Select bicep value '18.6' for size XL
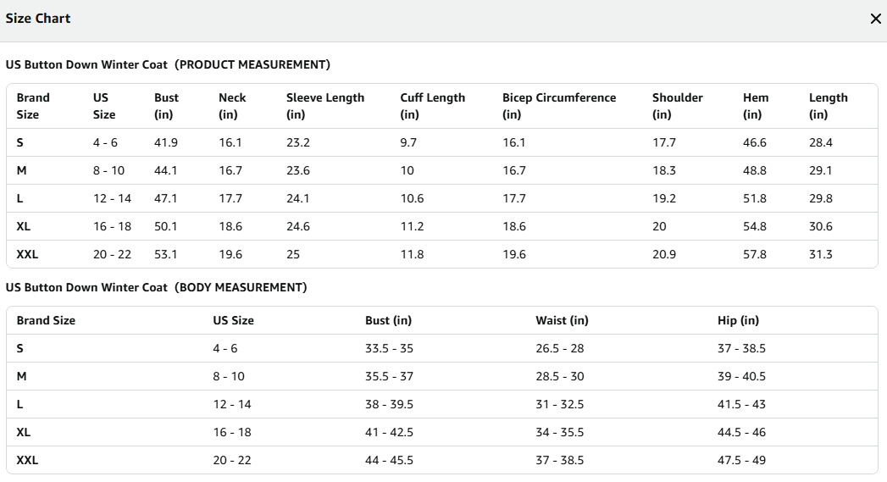The width and height of the screenshot is (887, 482). [x=514, y=226]
